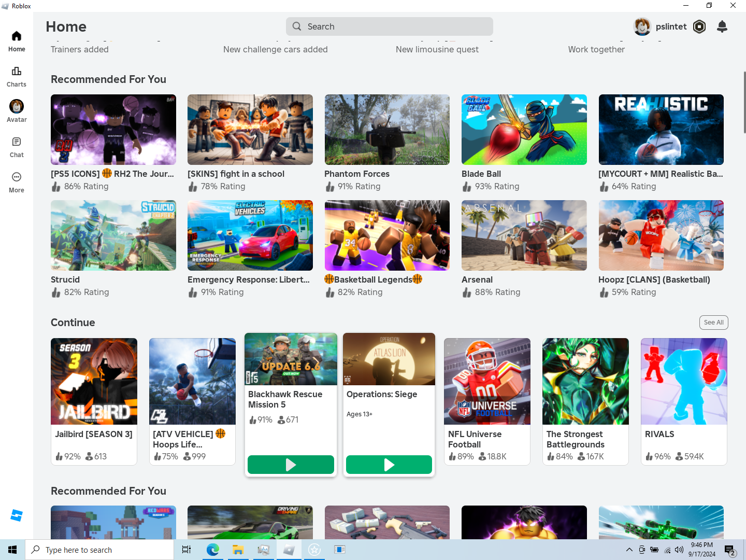Open Hoopz [CLANS] Basketball thumbnail

[661, 235]
